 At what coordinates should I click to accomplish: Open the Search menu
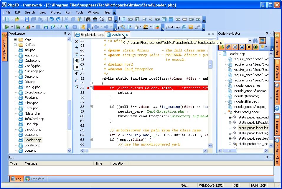tap(30, 12)
